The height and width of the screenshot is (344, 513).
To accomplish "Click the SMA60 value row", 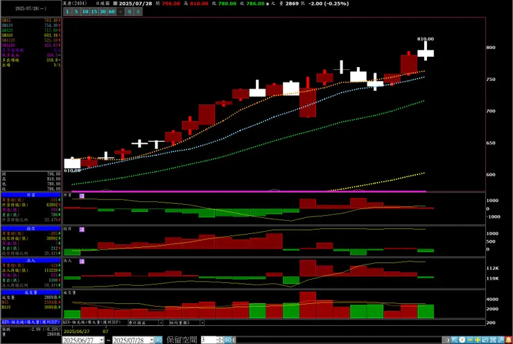I will coord(31,35).
